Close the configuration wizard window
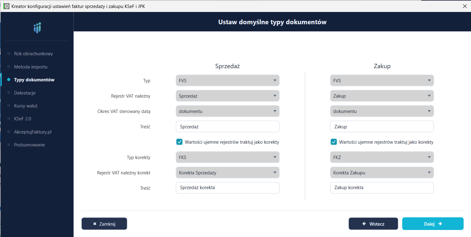 coord(465,6)
